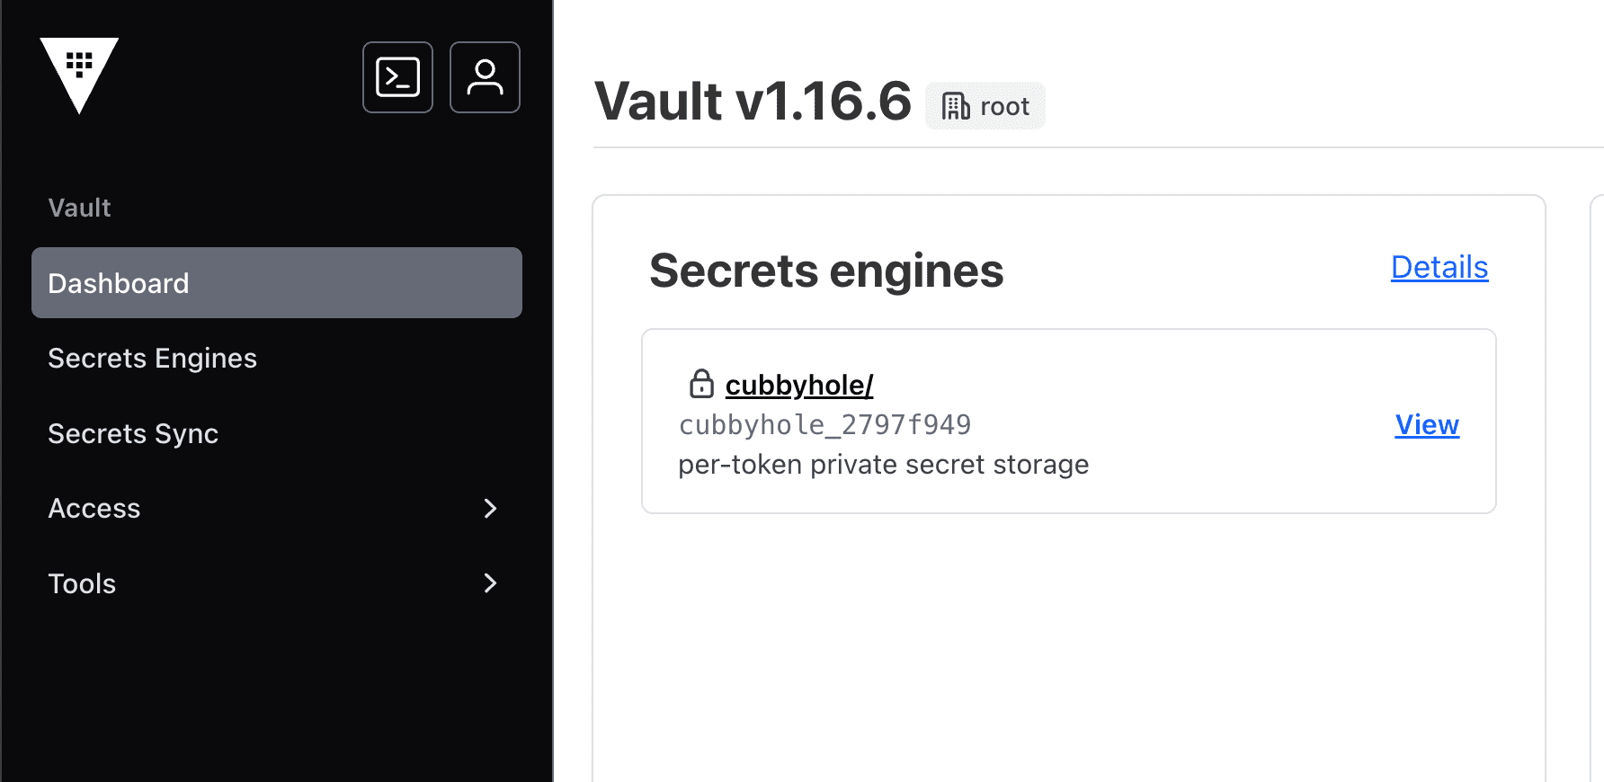
Task: Open the Access navigation item
Action: coord(94,509)
